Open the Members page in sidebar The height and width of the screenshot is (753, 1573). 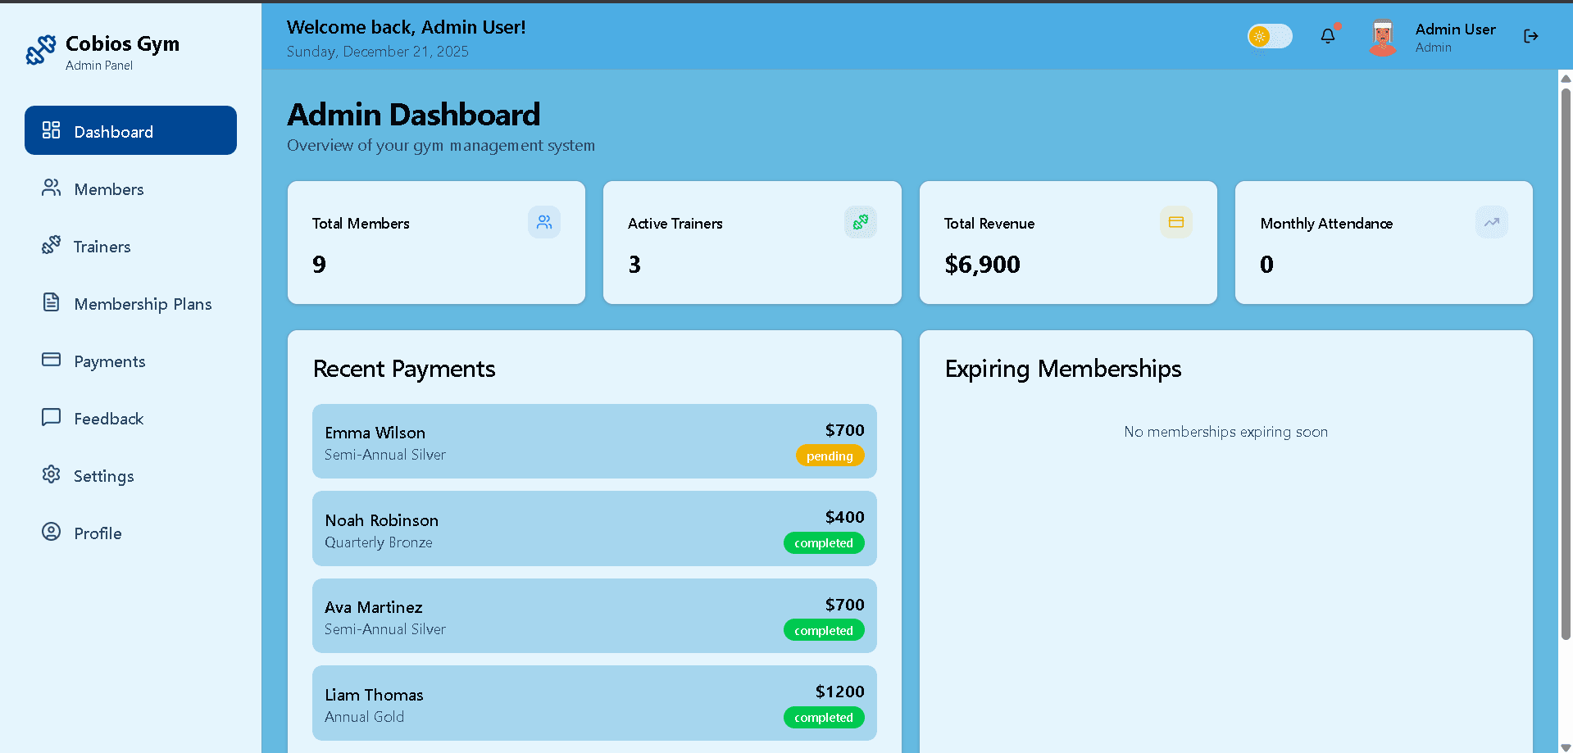tap(108, 189)
